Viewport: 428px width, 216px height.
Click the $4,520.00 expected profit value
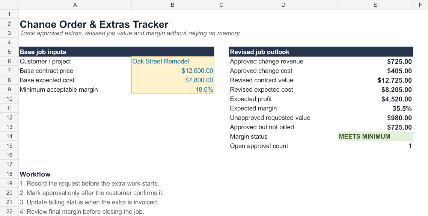(396, 99)
